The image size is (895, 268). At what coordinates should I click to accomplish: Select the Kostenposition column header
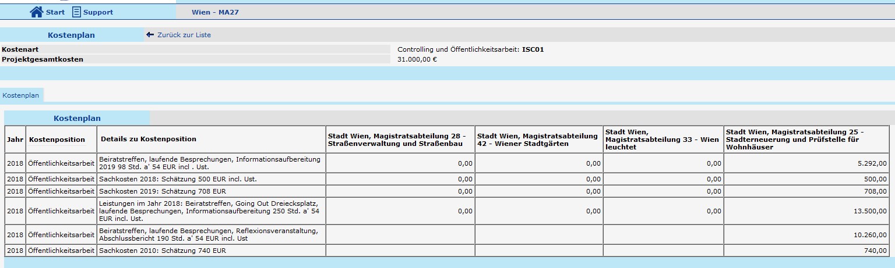coord(57,140)
